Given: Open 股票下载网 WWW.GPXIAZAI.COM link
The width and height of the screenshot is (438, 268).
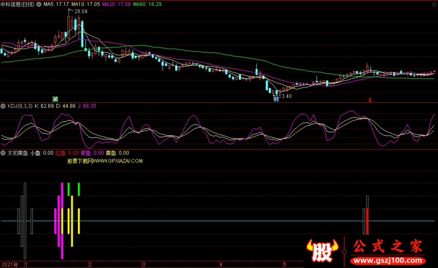Looking at the screenshot, I should pos(105,161).
